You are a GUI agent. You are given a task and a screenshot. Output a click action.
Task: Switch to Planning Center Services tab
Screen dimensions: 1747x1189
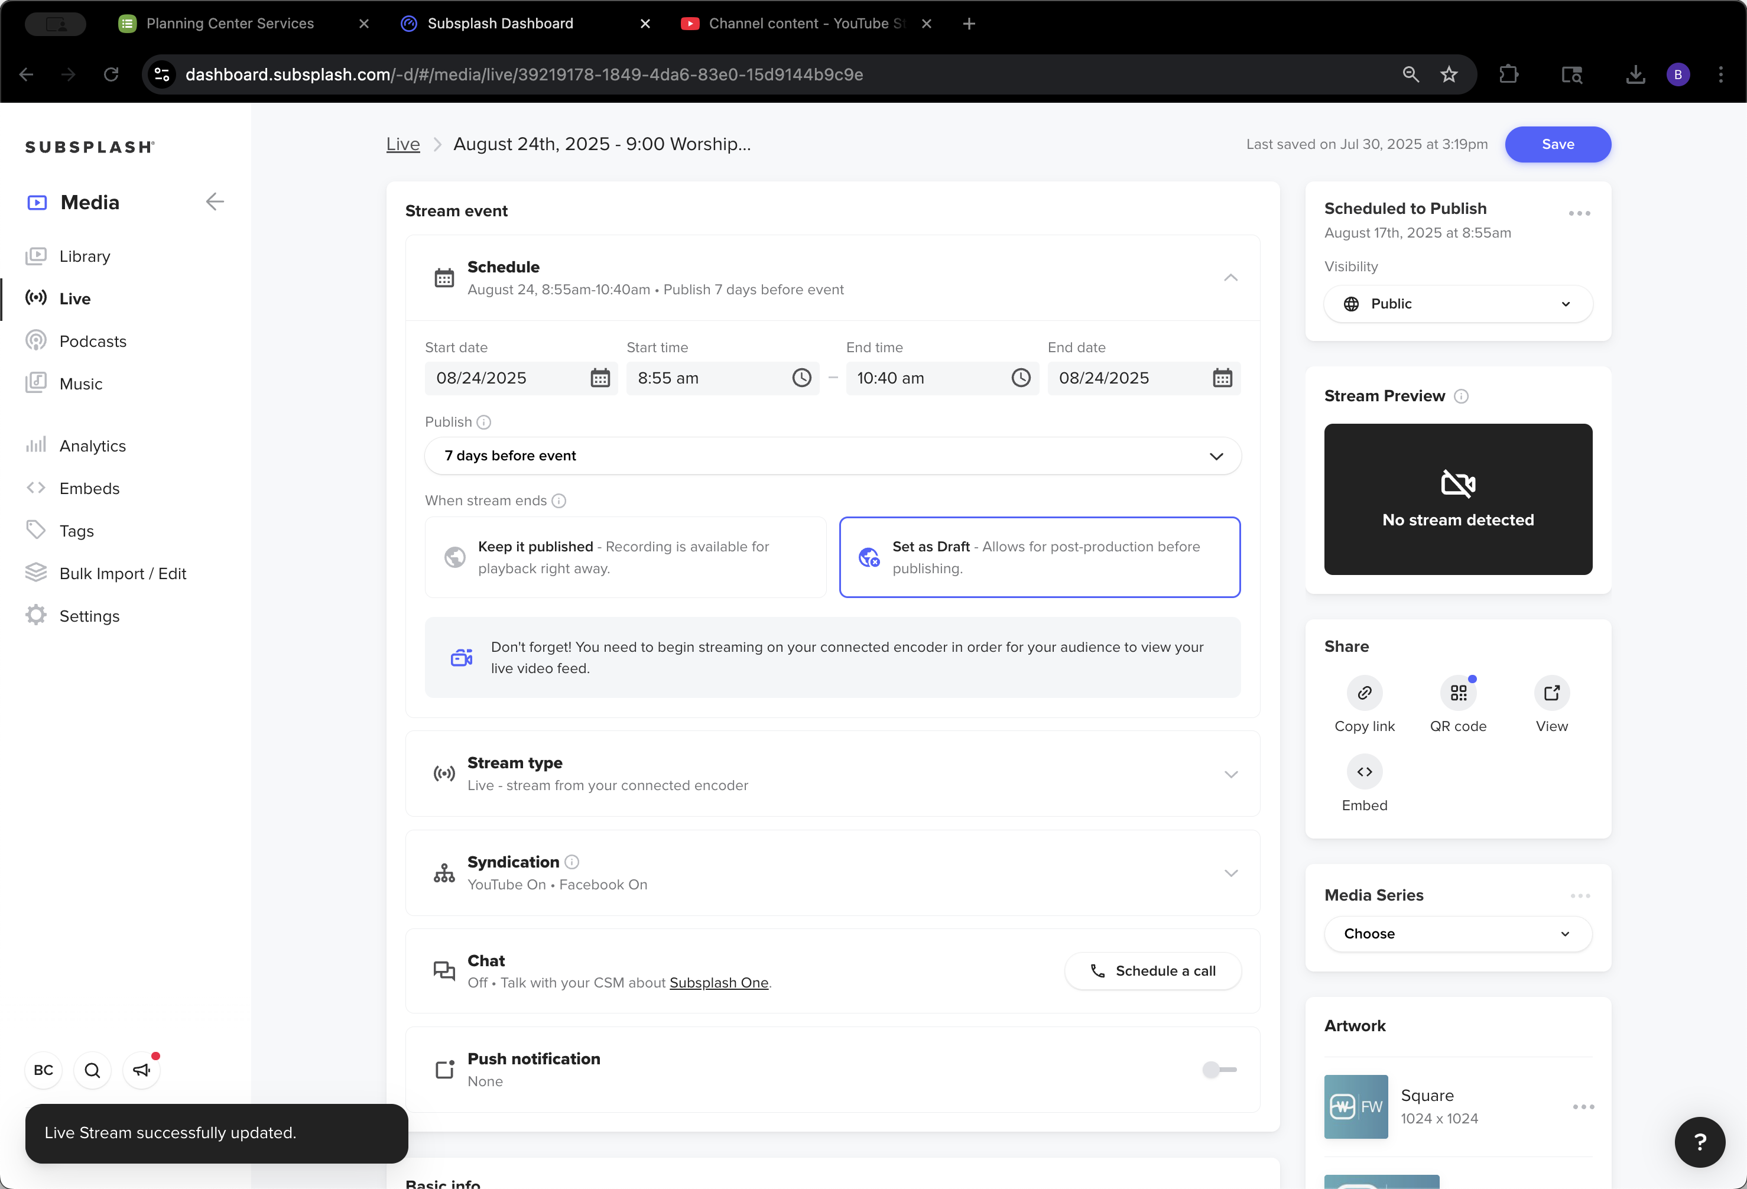coord(230,23)
